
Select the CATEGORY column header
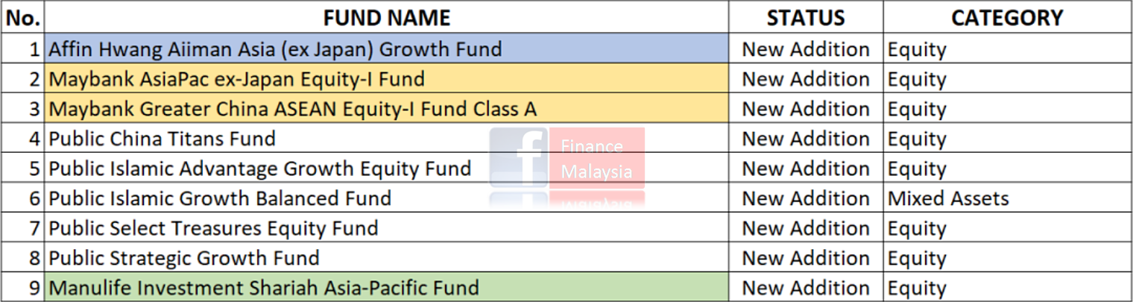[x=1006, y=17]
